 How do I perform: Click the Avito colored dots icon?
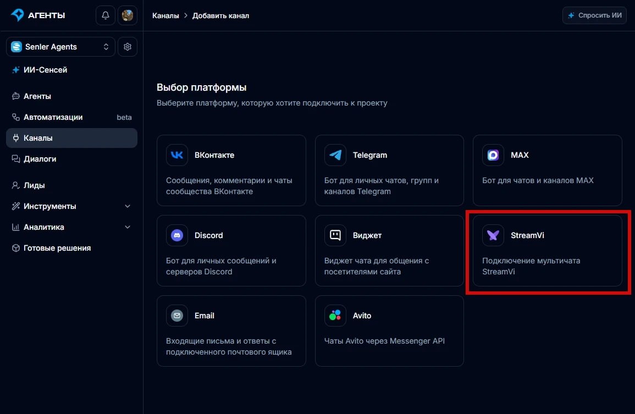point(335,316)
